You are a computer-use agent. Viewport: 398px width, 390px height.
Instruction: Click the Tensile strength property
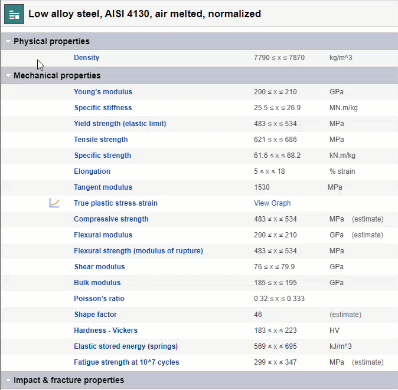pos(100,140)
